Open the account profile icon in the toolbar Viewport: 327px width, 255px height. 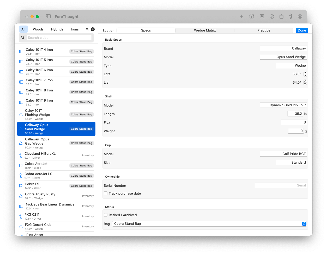tap(300, 16)
